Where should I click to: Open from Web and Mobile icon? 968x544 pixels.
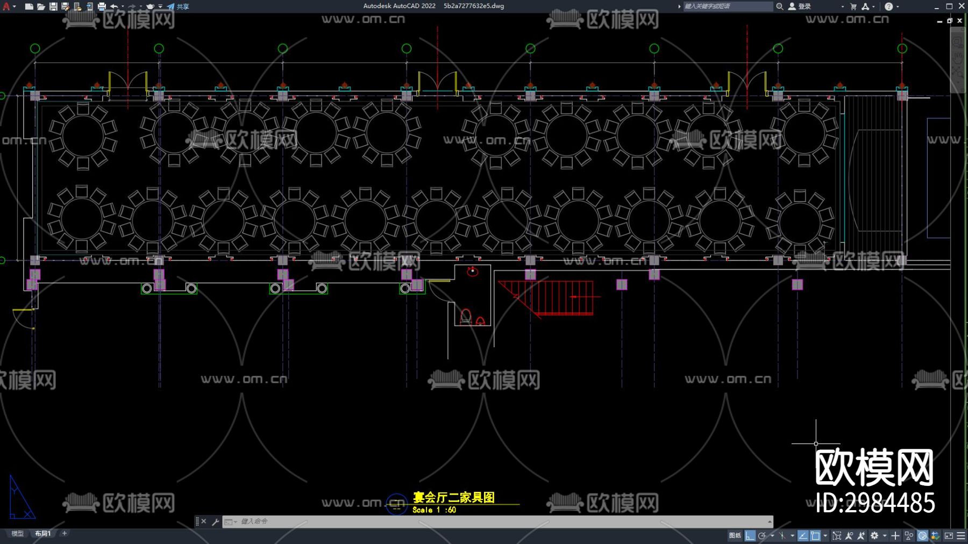tap(77, 6)
